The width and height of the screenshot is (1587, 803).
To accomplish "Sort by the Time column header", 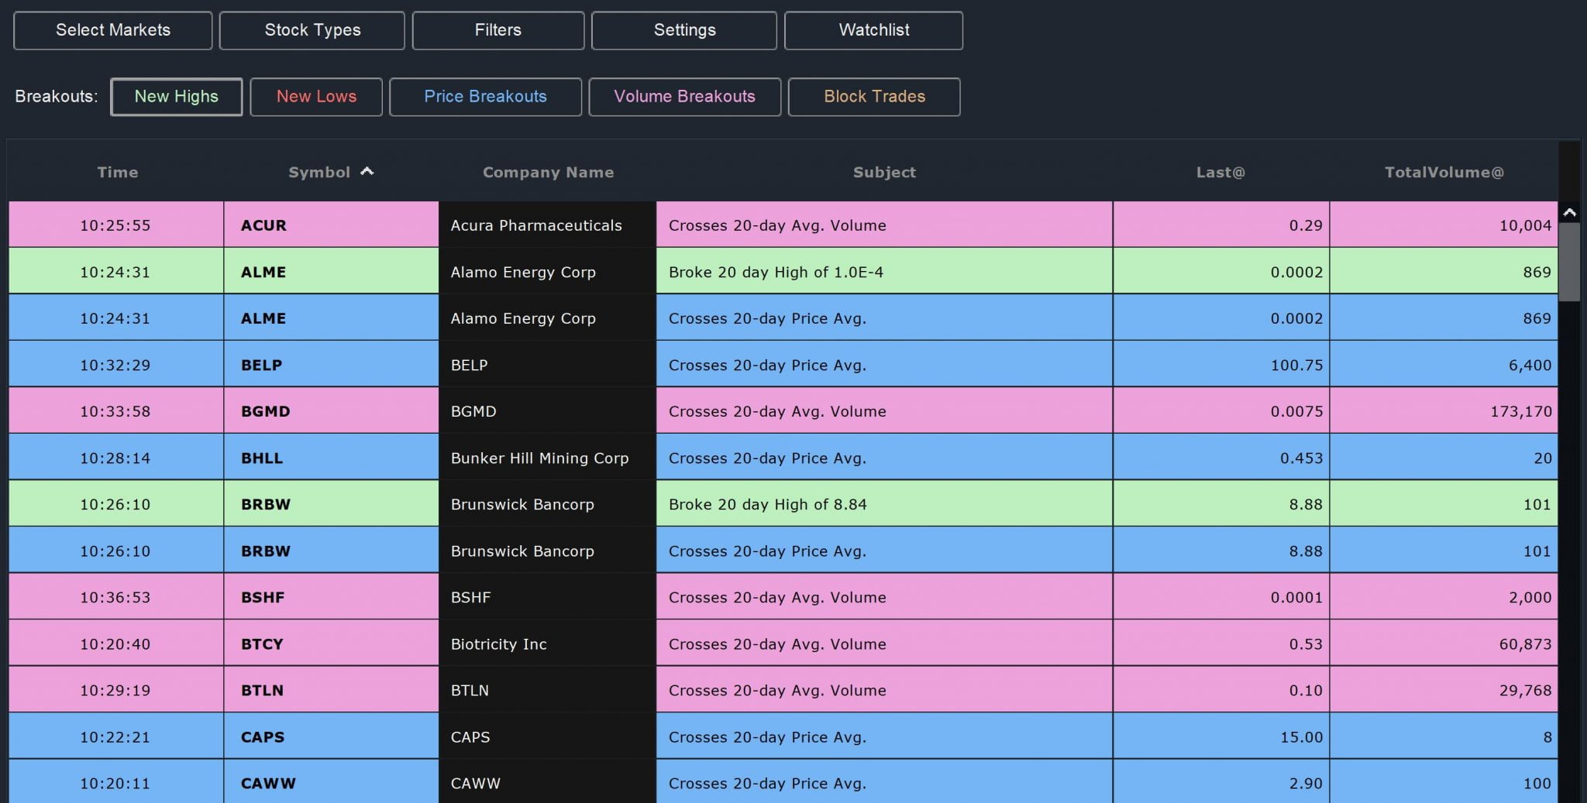I will 117,172.
